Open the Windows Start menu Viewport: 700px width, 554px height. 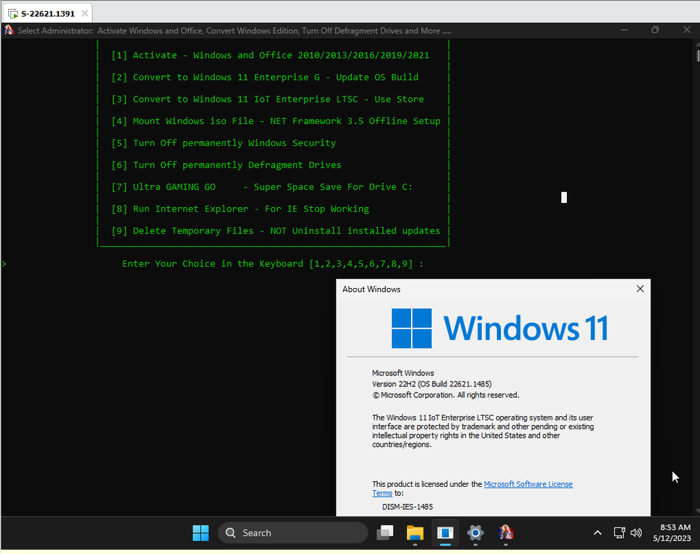pos(200,533)
